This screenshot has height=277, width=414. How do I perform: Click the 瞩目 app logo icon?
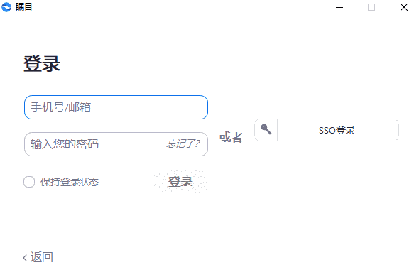[6, 7]
